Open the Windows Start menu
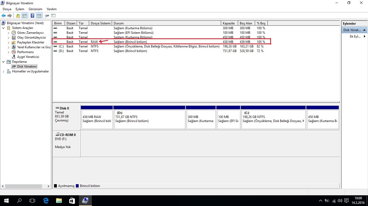368x206 pixels. [x=6, y=200]
